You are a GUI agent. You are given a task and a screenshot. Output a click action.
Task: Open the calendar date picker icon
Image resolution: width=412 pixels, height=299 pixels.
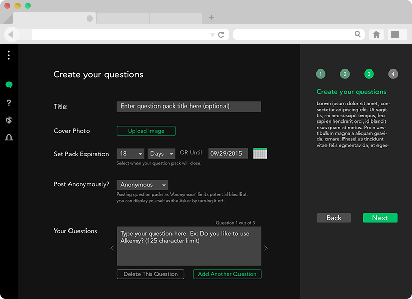260,153
